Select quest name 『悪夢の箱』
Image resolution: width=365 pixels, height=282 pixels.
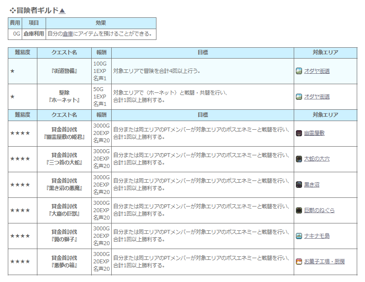coord(64,265)
